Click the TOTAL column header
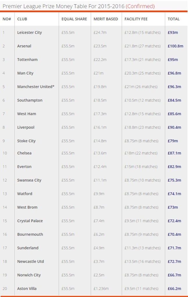The image size is (188, 297). [173, 19]
